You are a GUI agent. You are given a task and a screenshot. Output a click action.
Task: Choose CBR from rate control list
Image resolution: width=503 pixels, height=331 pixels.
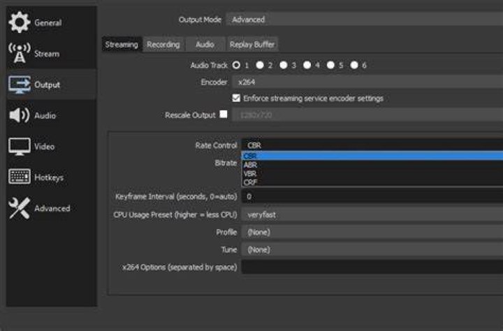point(372,156)
